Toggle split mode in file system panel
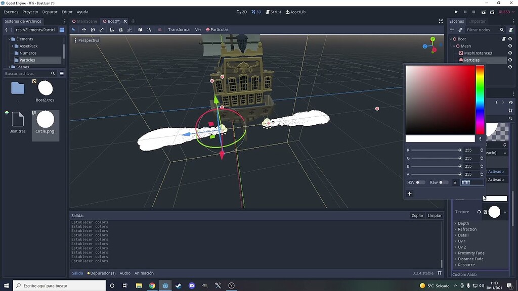 (x=62, y=30)
